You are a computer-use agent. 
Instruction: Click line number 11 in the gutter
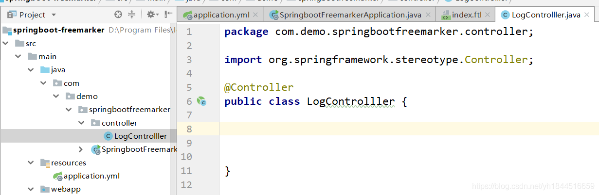[x=187, y=171]
